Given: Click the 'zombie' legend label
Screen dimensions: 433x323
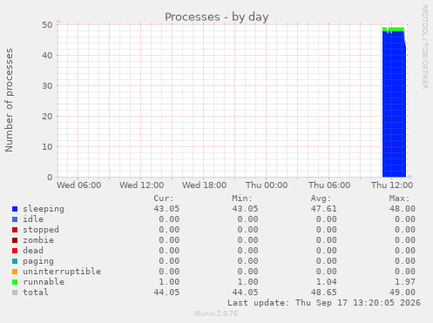Looking at the screenshot, I should point(38,240).
